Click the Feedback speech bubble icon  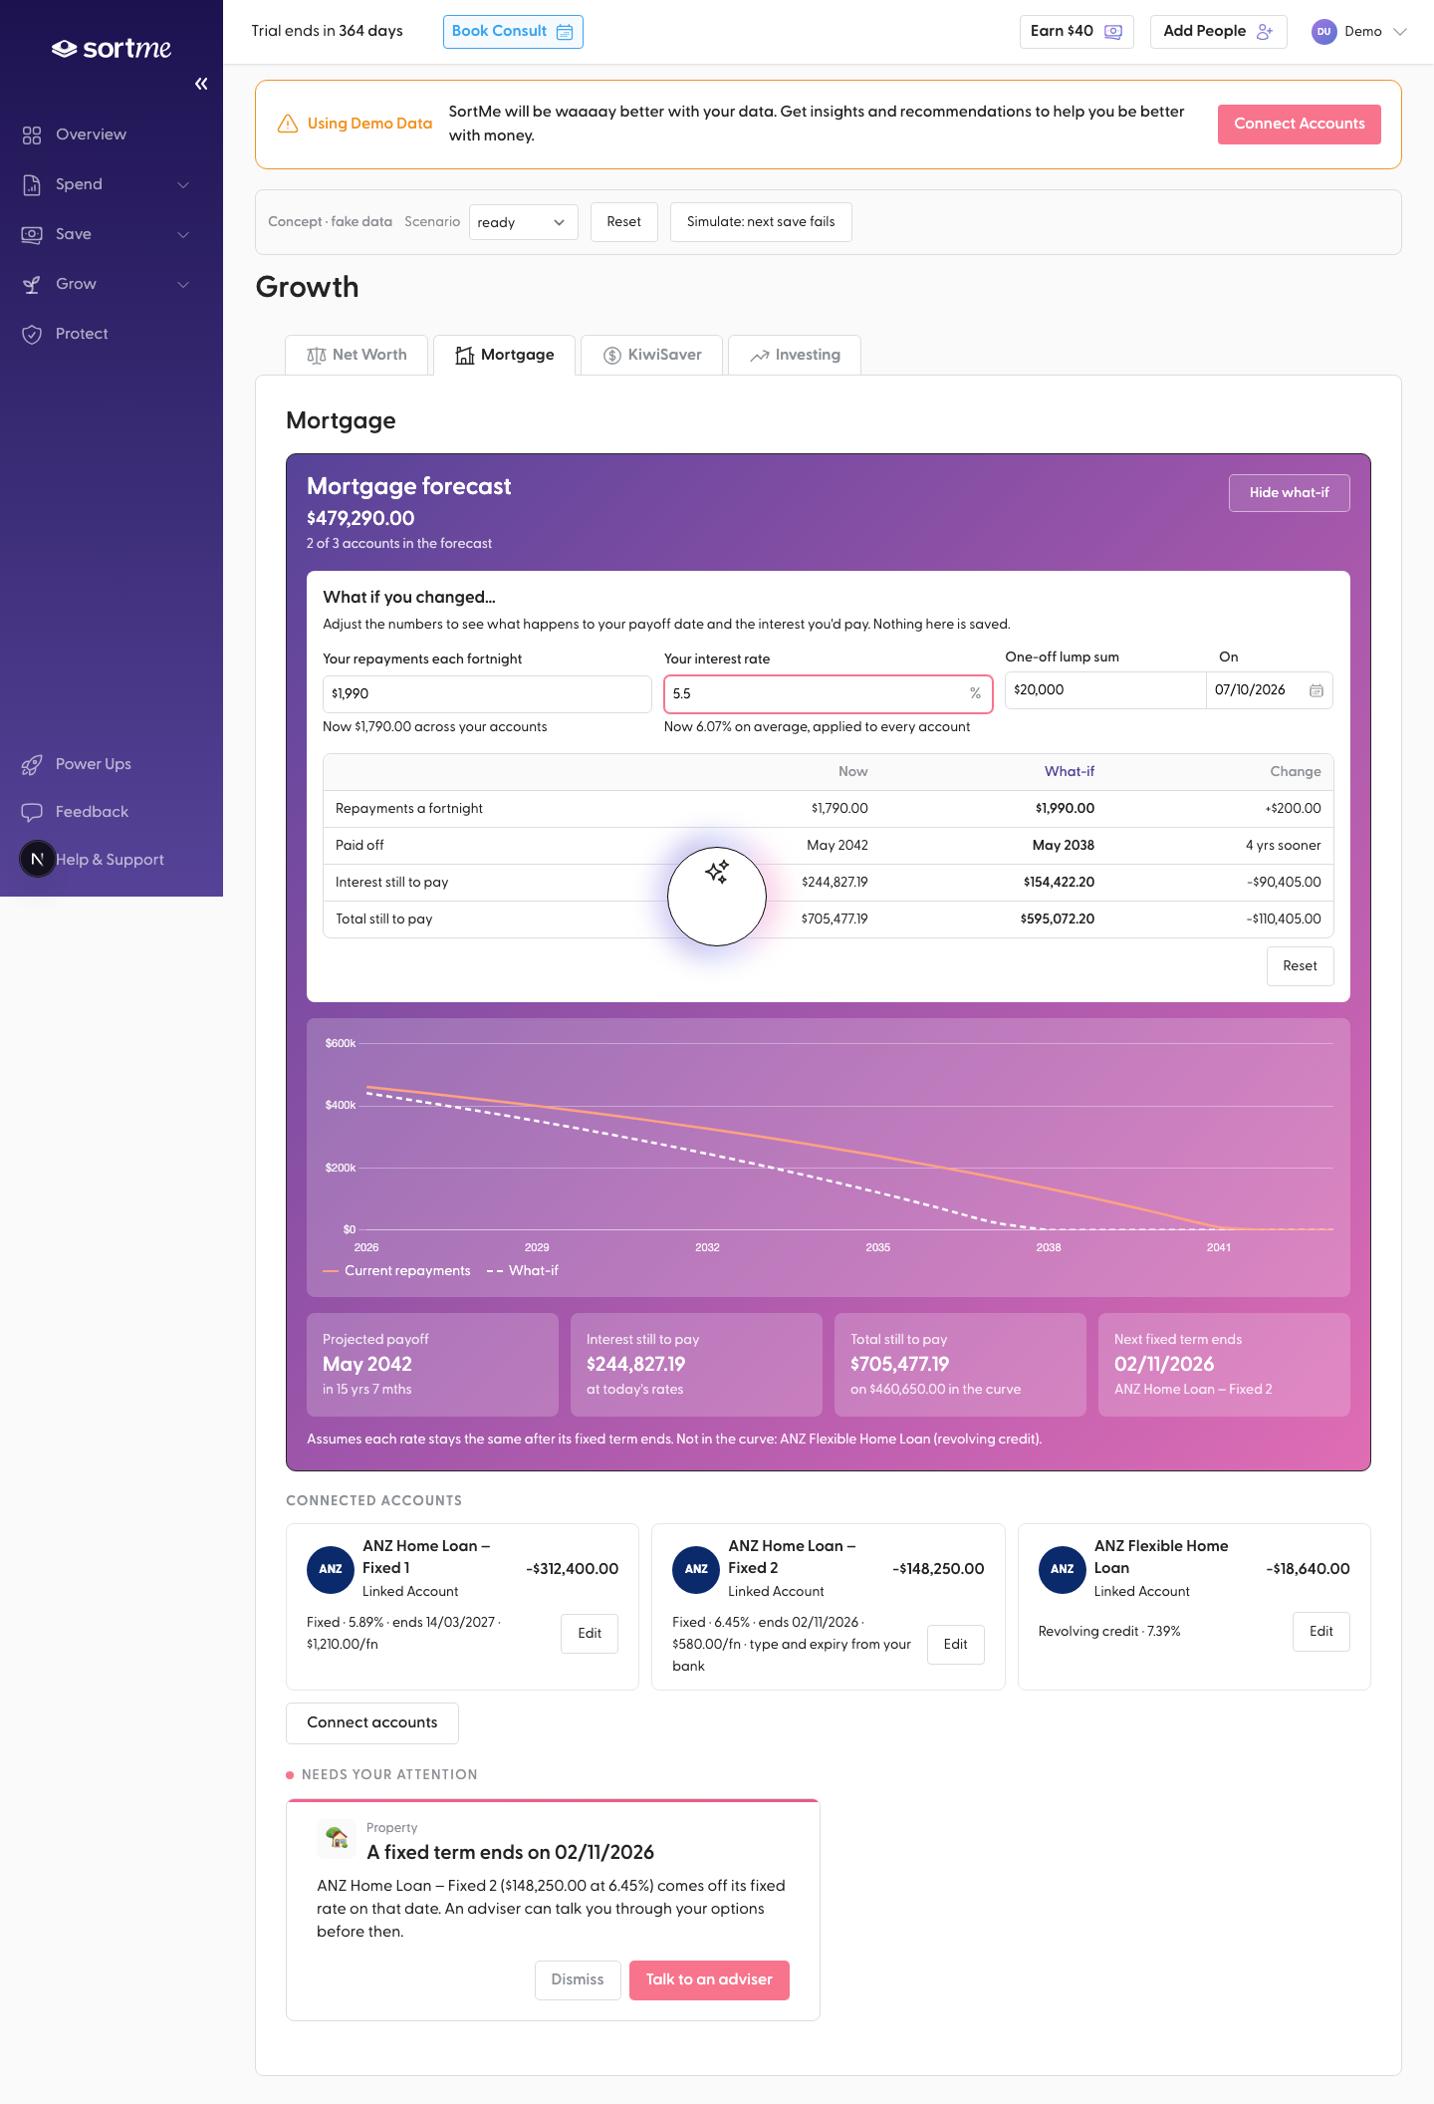tap(32, 812)
